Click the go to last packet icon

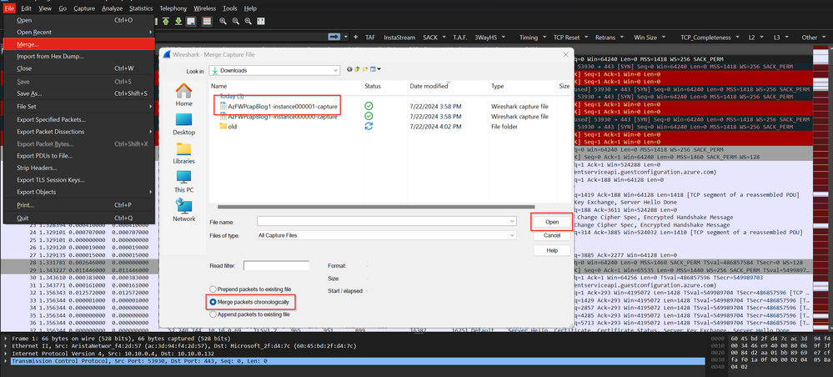178,22
